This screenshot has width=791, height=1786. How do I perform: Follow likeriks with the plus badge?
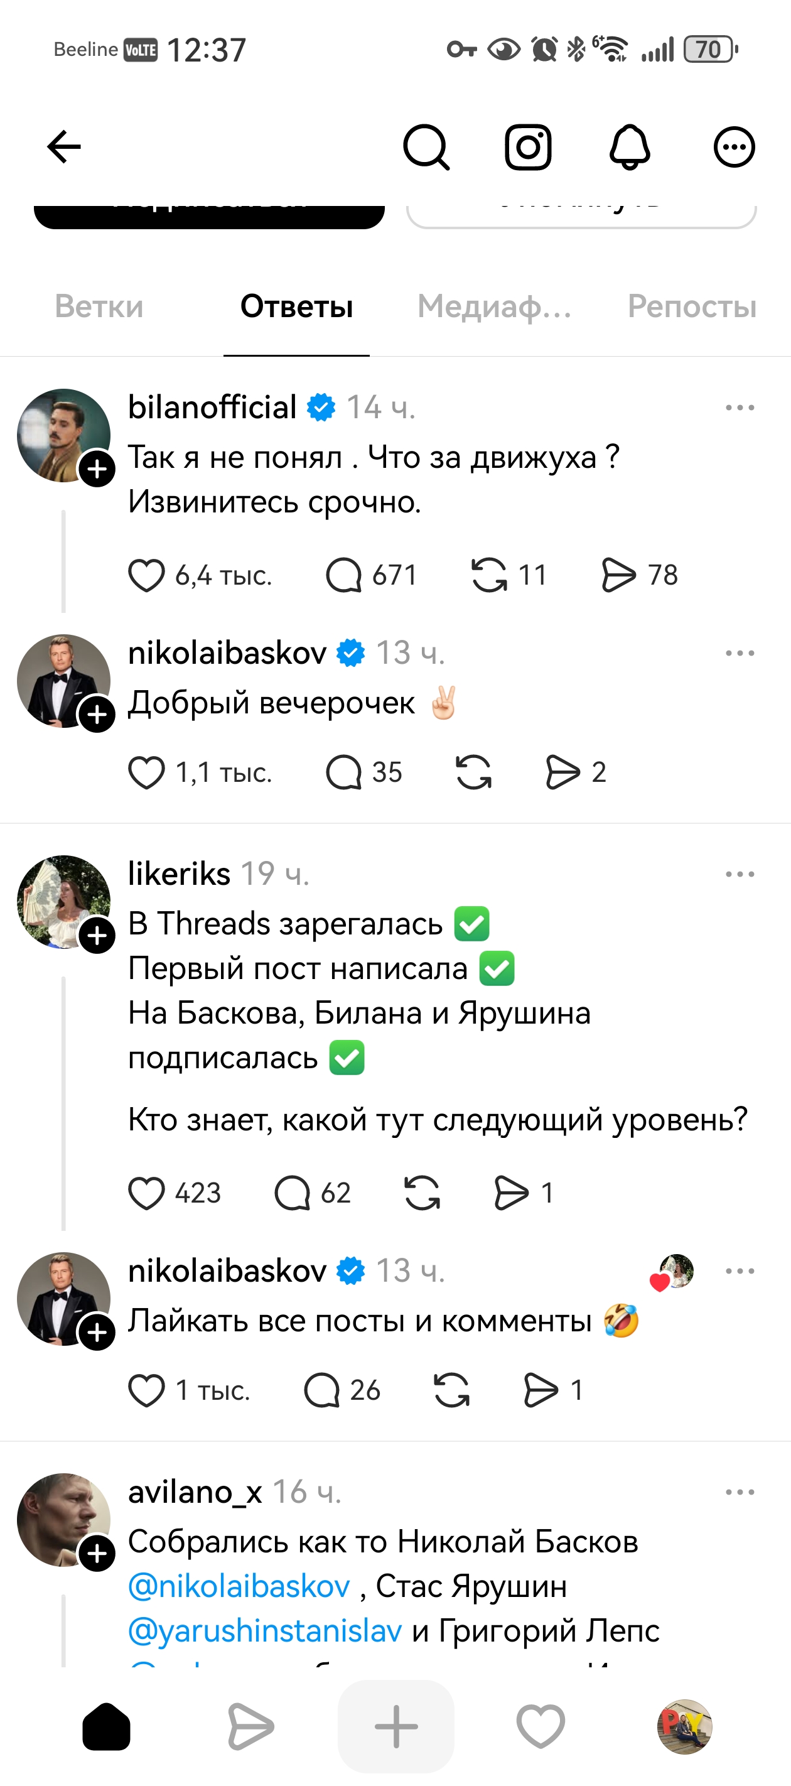pos(98,934)
